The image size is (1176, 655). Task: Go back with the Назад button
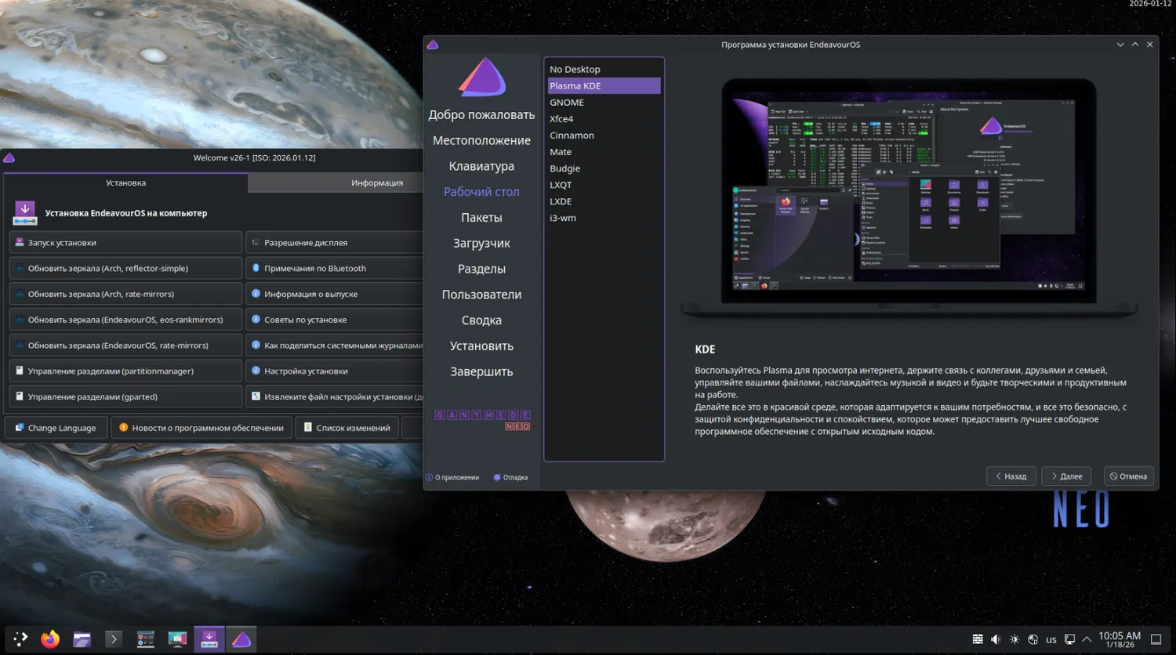click(1011, 476)
